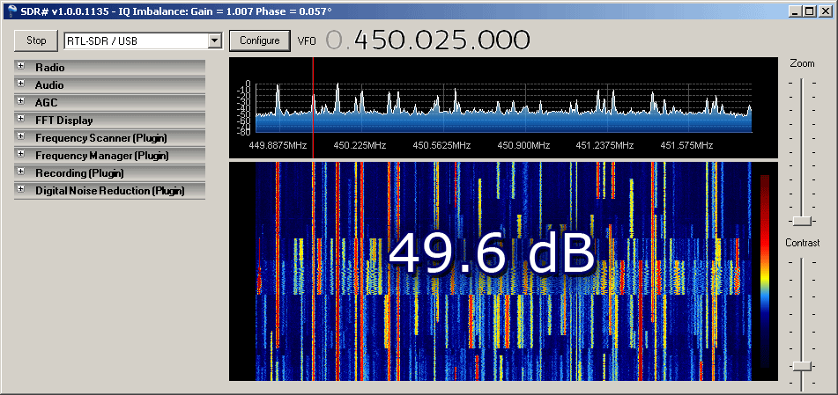Viewport: 838px width, 395px height.
Task: Click the Zoom slider handle
Action: click(802, 221)
